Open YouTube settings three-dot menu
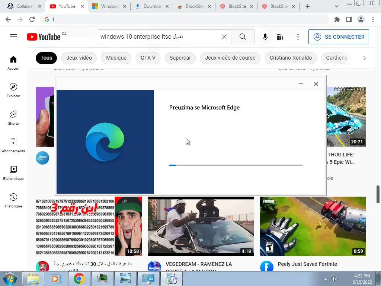This screenshot has height=286, width=381. tap(298, 37)
